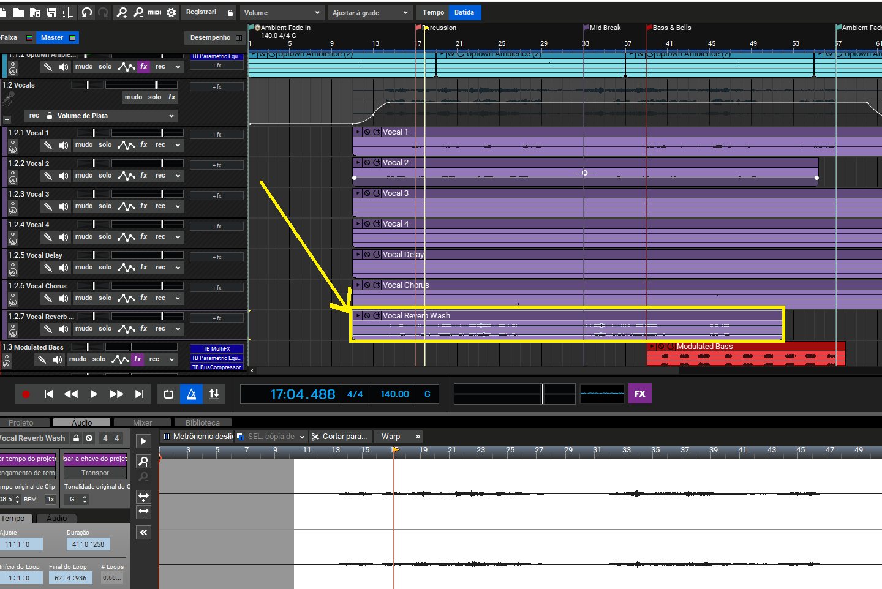The height and width of the screenshot is (589, 882).
Task: Zoom in on the main timeline
Action: coord(122,12)
